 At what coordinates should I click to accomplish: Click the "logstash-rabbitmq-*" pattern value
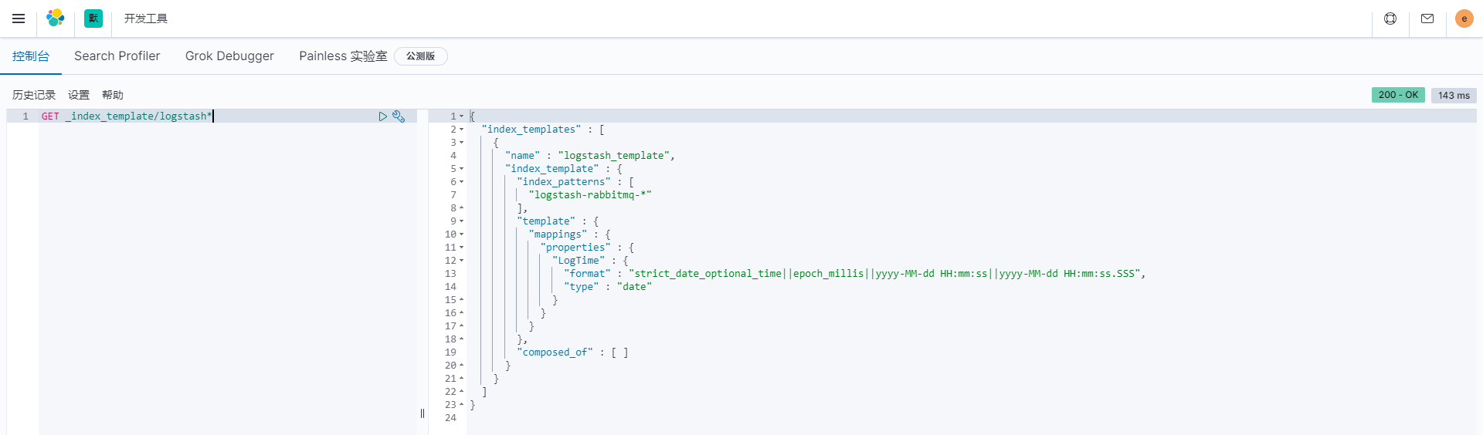[x=590, y=195]
